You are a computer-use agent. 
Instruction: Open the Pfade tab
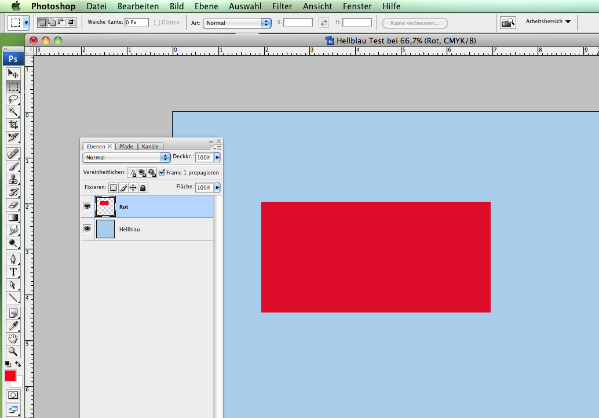126,147
